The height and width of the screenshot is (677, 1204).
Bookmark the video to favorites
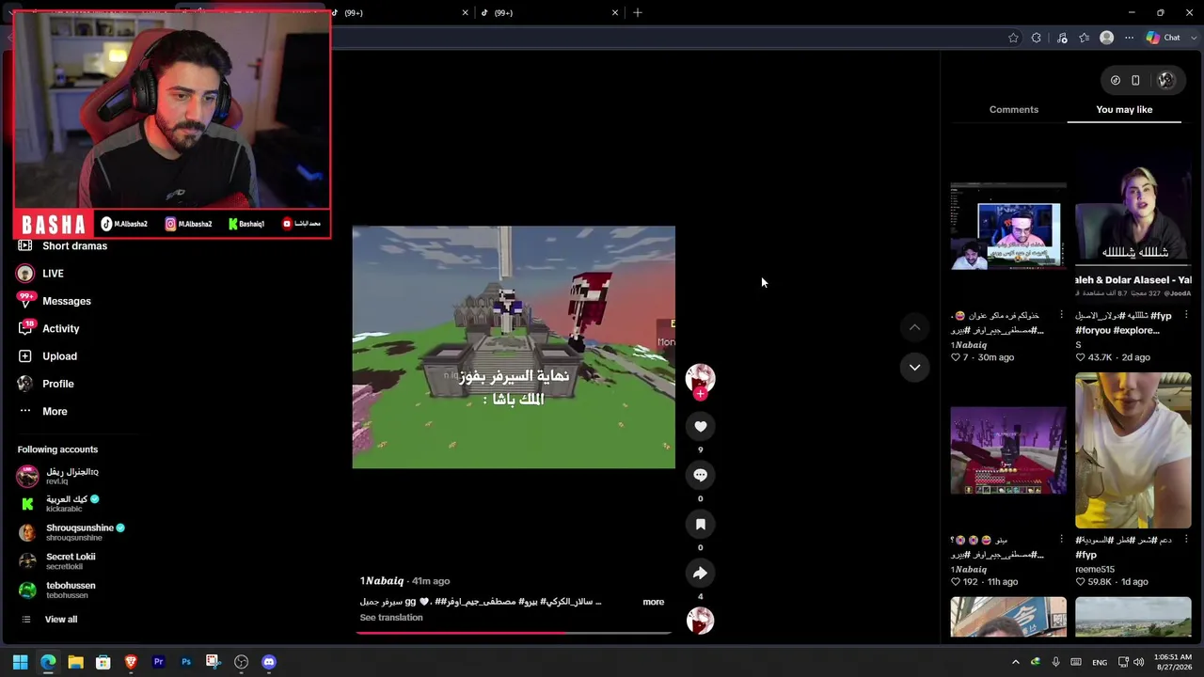(x=700, y=525)
